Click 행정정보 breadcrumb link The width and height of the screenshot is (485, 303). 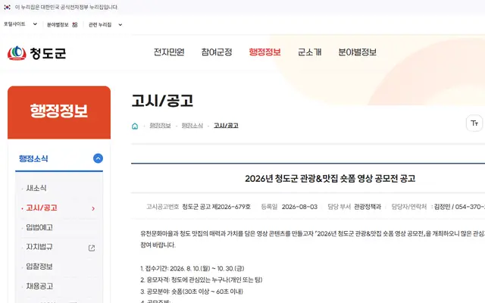point(160,126)
